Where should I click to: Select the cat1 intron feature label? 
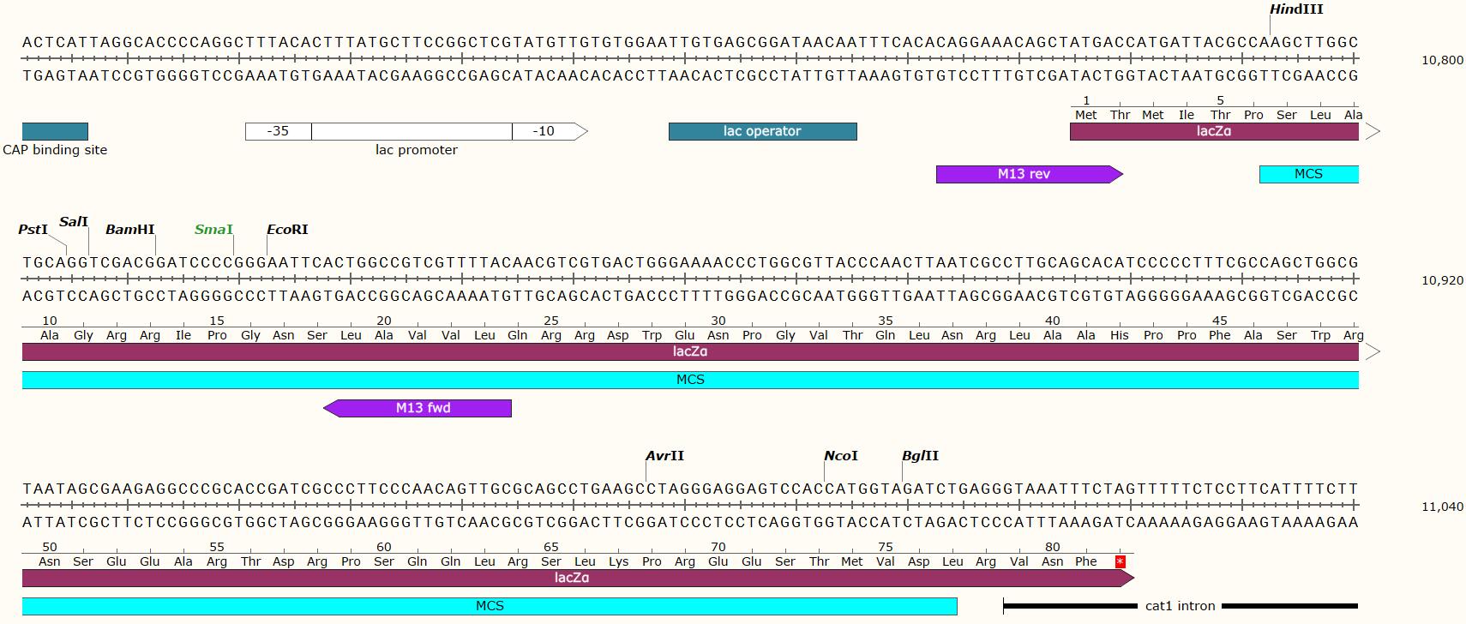click(x=1180, y=606)
